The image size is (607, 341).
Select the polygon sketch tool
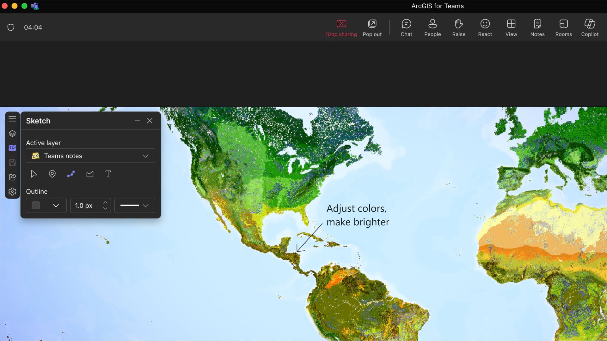pyautogui.click(x=90, y=174)
